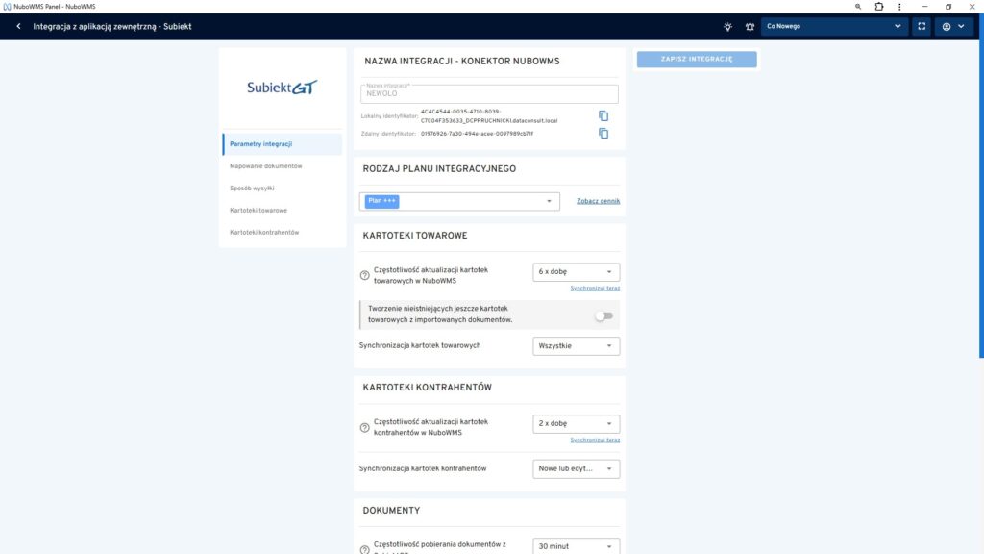Enable creating non-existent product cards toggle
This screenshot has height=554, width=984.
[603, 315]
